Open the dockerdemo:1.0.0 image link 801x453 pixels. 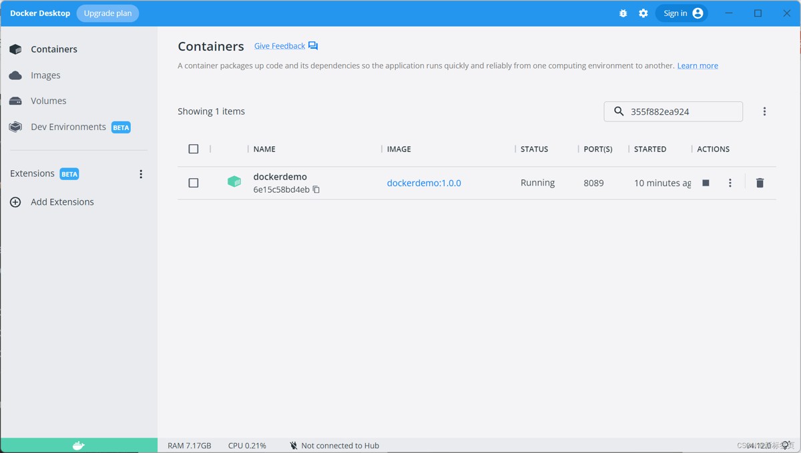pos(424,183)
